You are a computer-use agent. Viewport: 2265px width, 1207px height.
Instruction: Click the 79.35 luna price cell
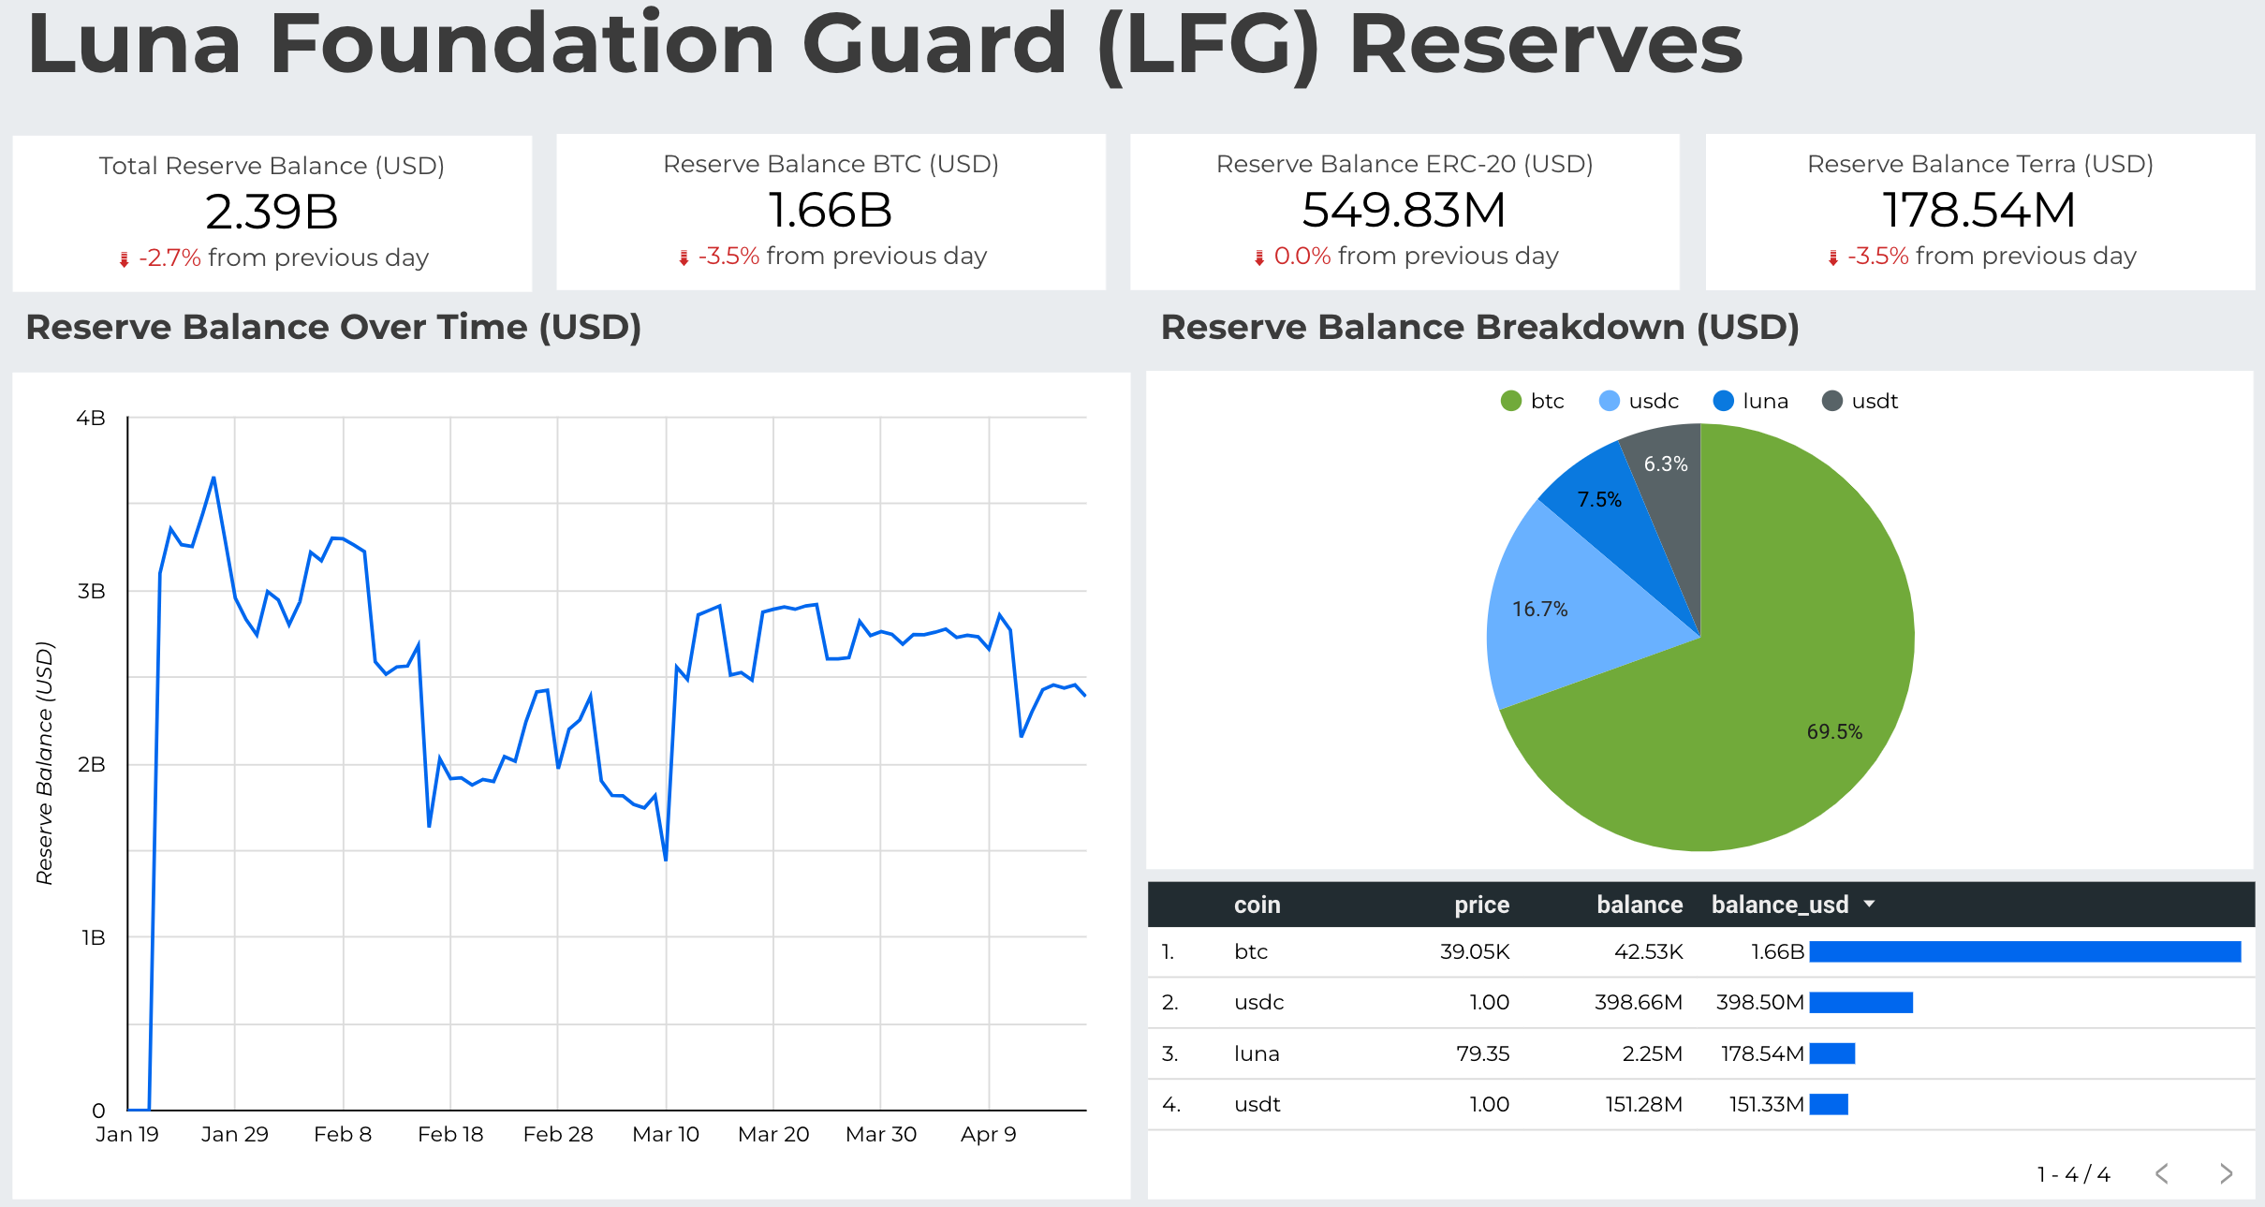pos(1483,1053)
